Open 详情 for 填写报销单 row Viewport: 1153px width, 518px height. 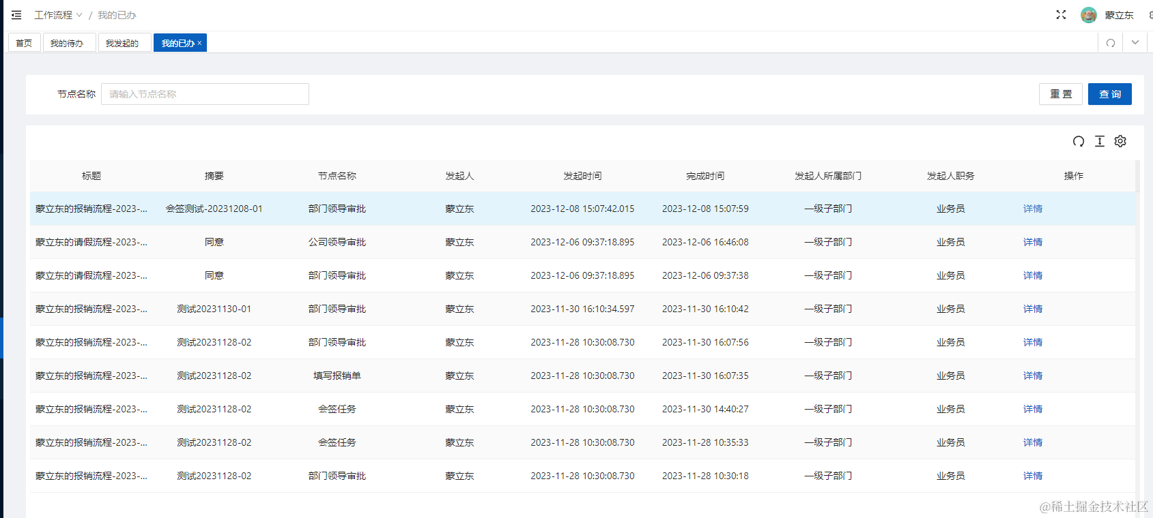[1033, 376]
